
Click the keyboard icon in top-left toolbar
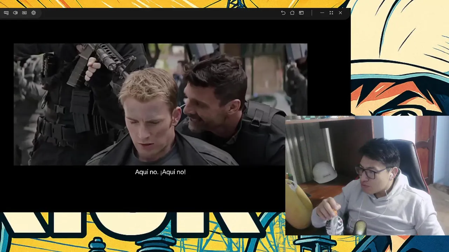6,13
